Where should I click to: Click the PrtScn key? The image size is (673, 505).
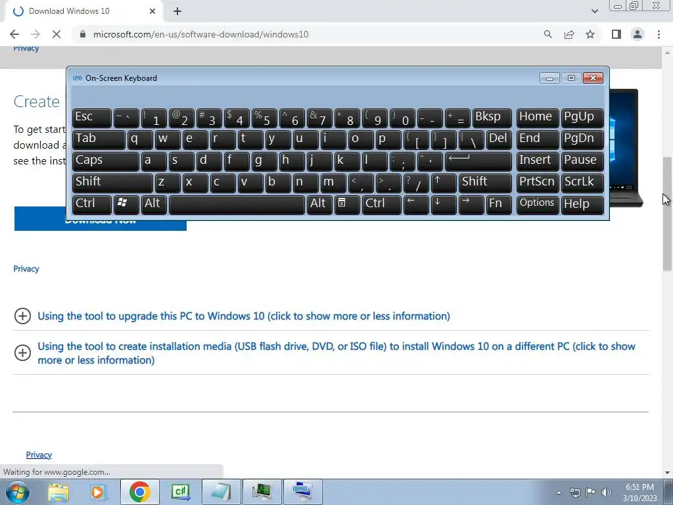(538, 183)
